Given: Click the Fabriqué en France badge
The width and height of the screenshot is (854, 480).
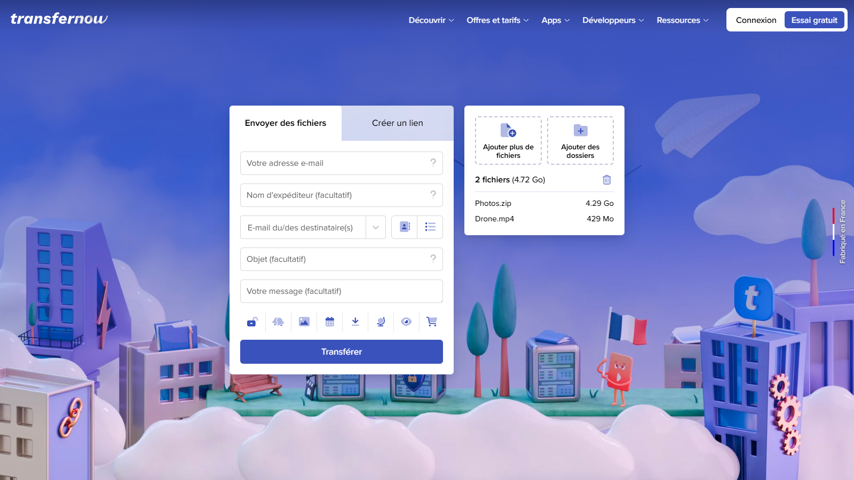Looking at the screenshot, I should [839, 231].
